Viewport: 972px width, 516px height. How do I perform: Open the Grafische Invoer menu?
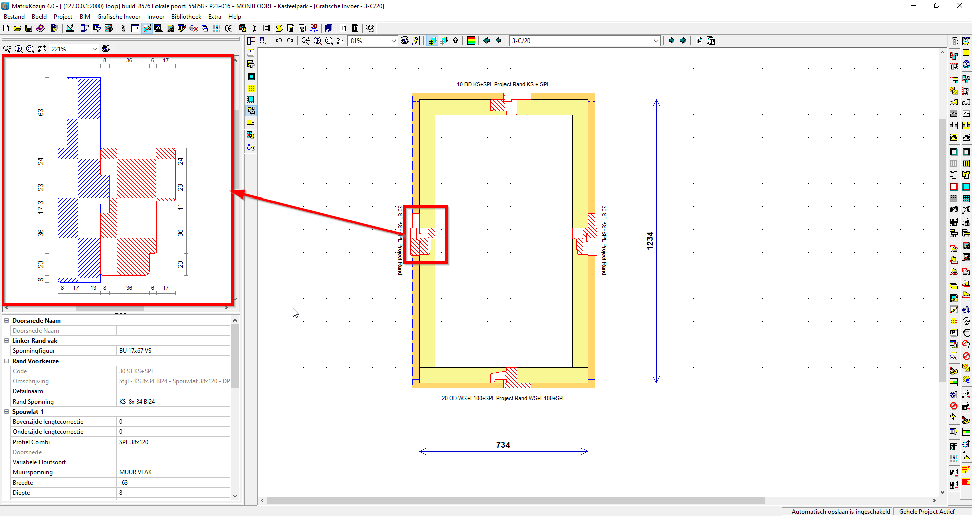pos(119,16)
